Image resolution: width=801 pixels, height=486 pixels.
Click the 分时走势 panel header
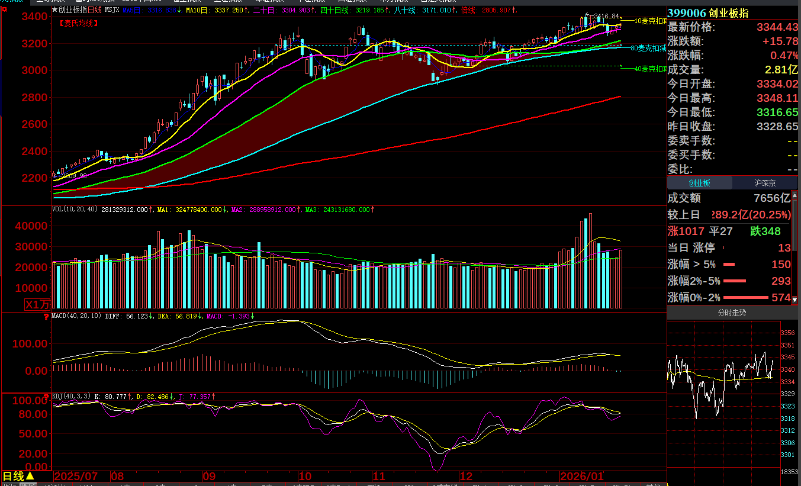tap(732, 313)
